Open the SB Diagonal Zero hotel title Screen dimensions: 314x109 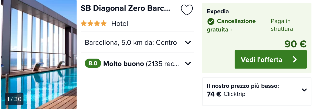tap(125, 8)
